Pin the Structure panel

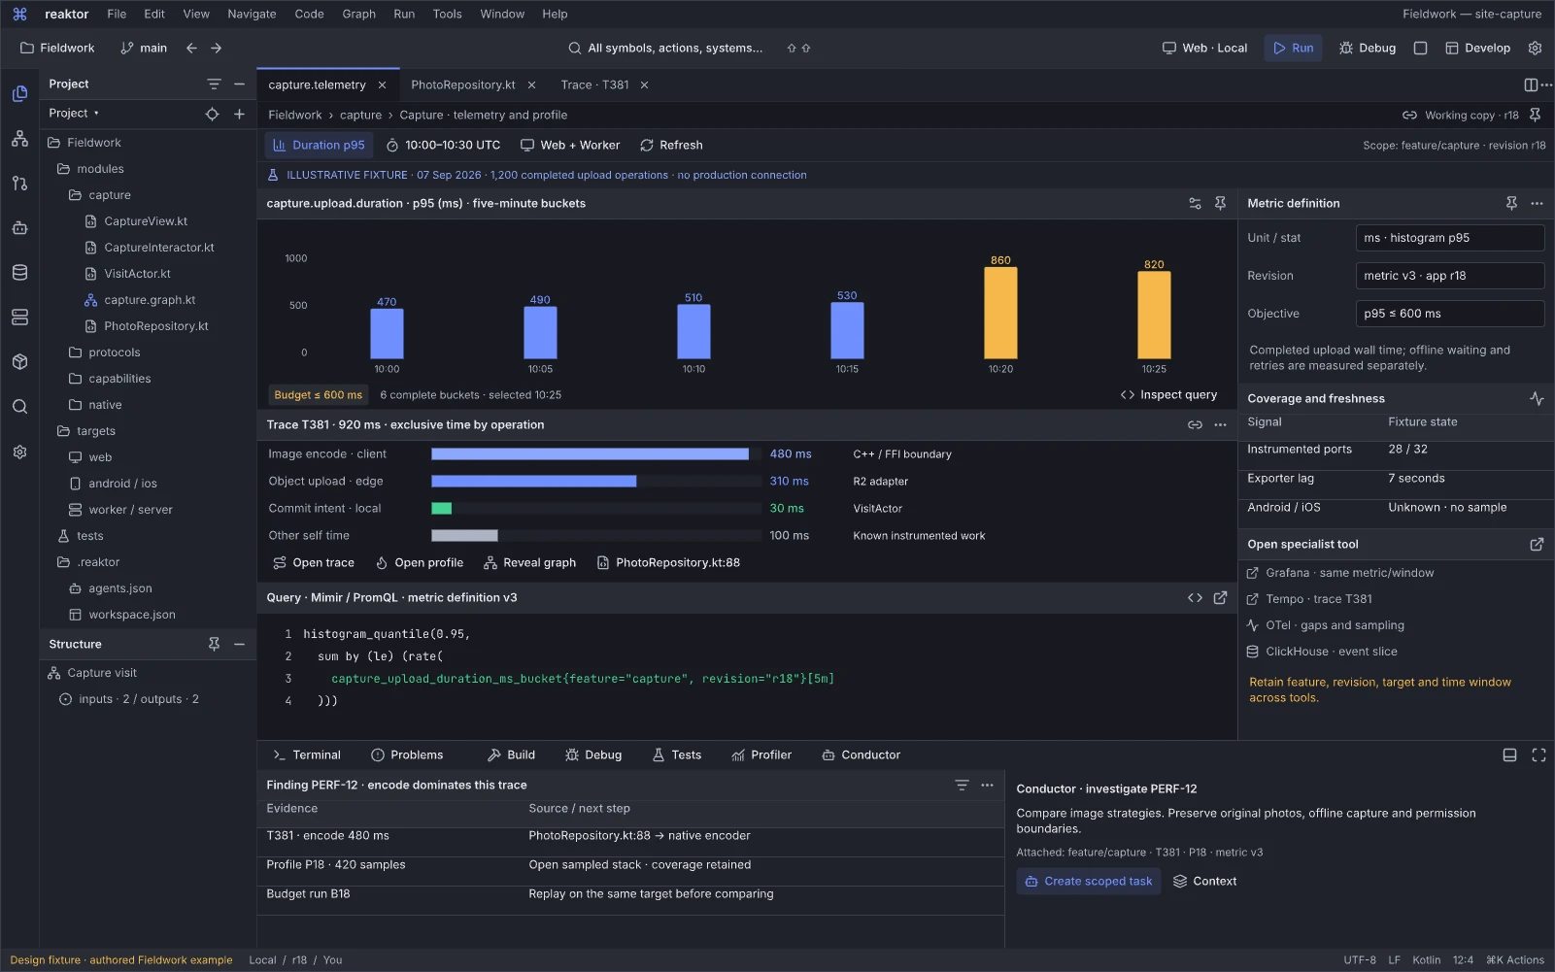click(x=214, y=644)
